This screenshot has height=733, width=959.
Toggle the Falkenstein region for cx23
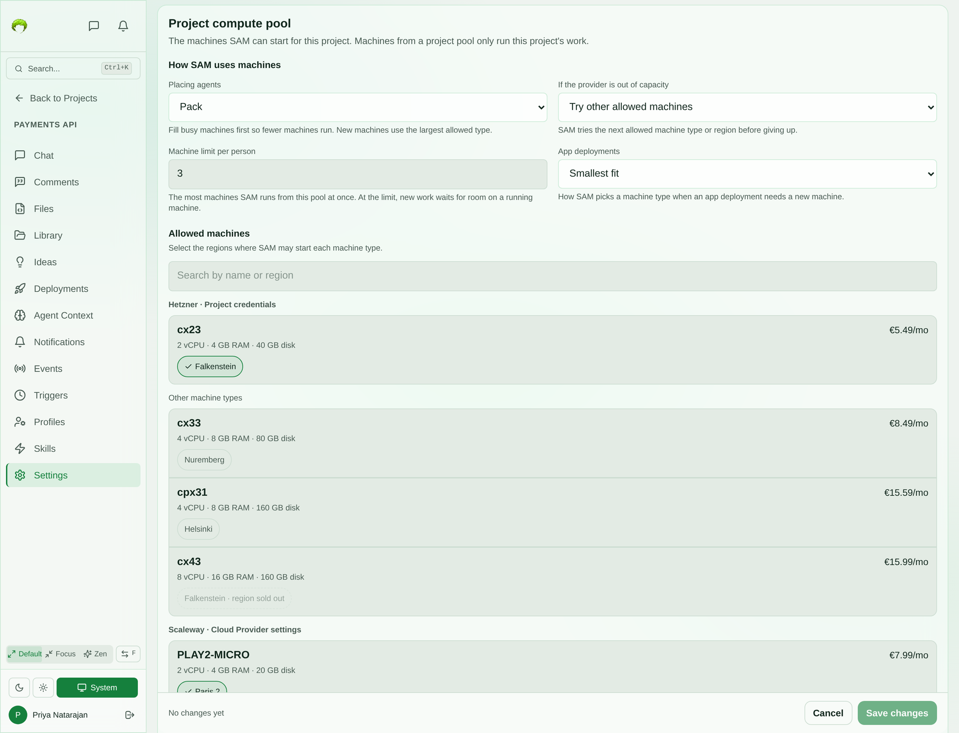point(210,366)
